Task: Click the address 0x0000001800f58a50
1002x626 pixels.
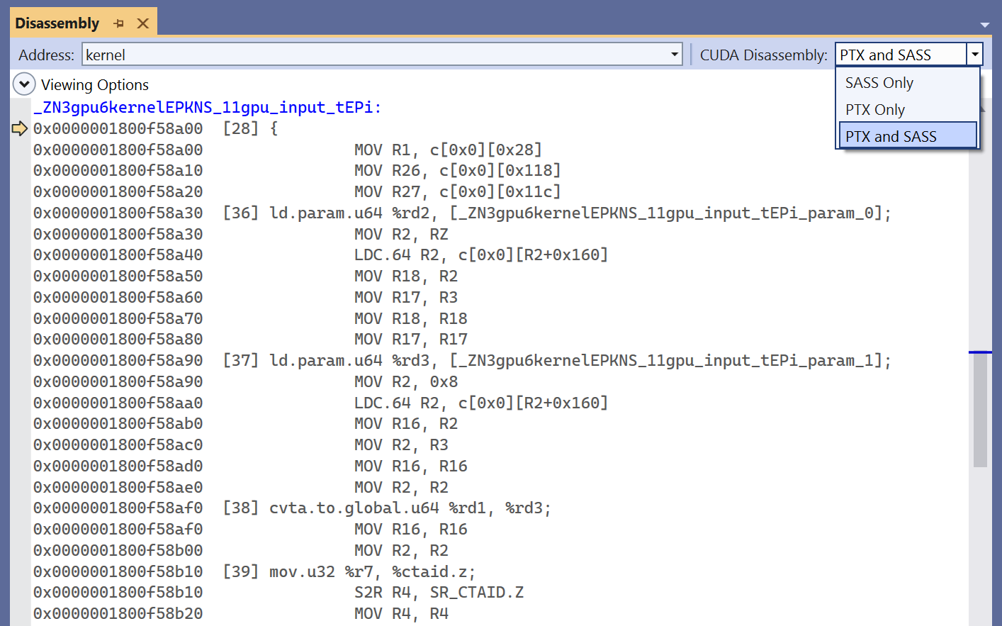Action: tap(118, 276)
